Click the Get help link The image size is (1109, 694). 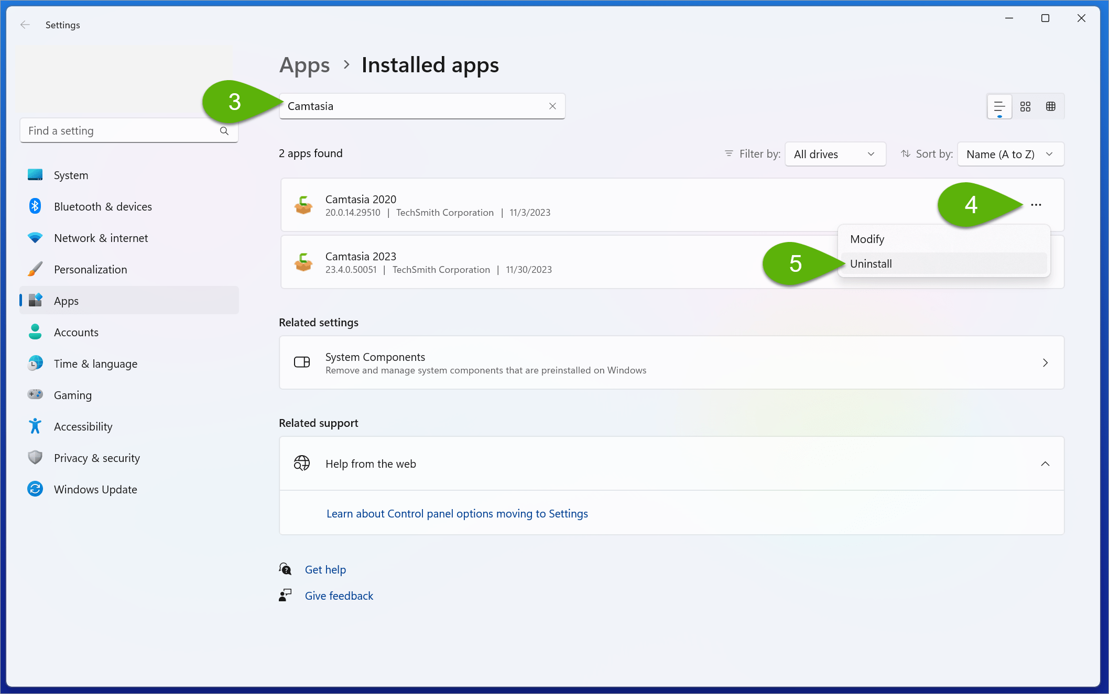(x=325, y=569)
